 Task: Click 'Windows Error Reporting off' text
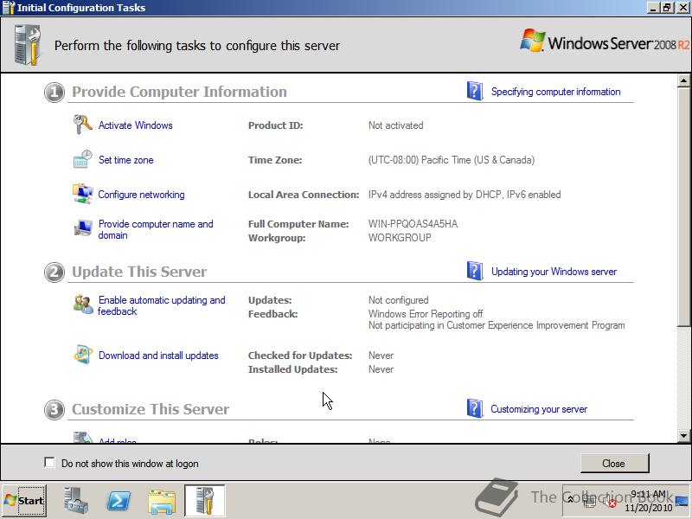(x=426, y=314)
